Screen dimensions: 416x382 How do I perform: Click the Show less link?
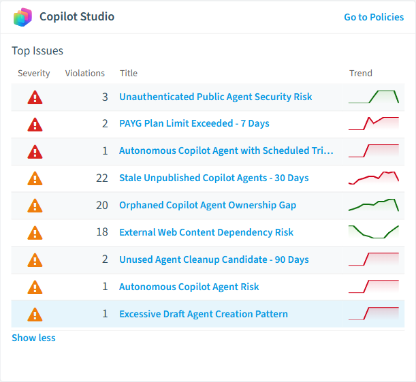pyautogui.click(x=33, y=338)
